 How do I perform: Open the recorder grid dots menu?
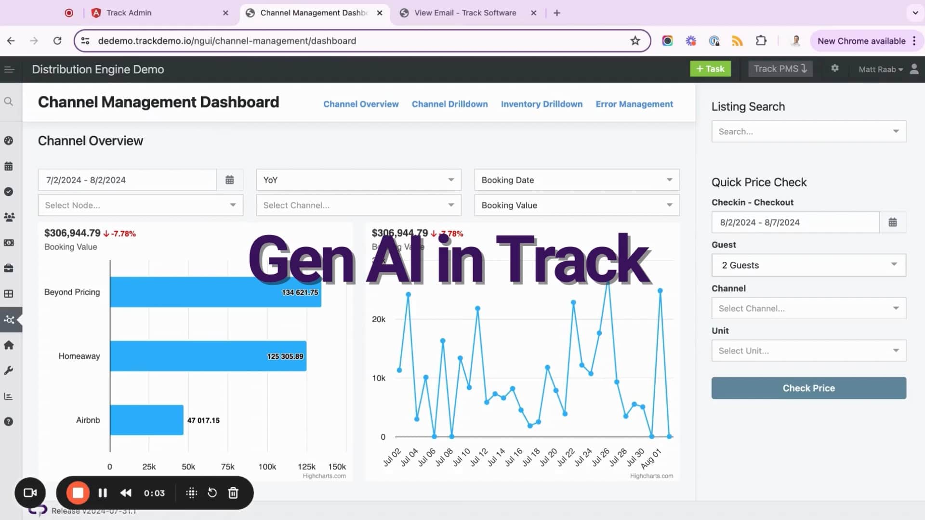pyautogui.click(x=191, y=493)
